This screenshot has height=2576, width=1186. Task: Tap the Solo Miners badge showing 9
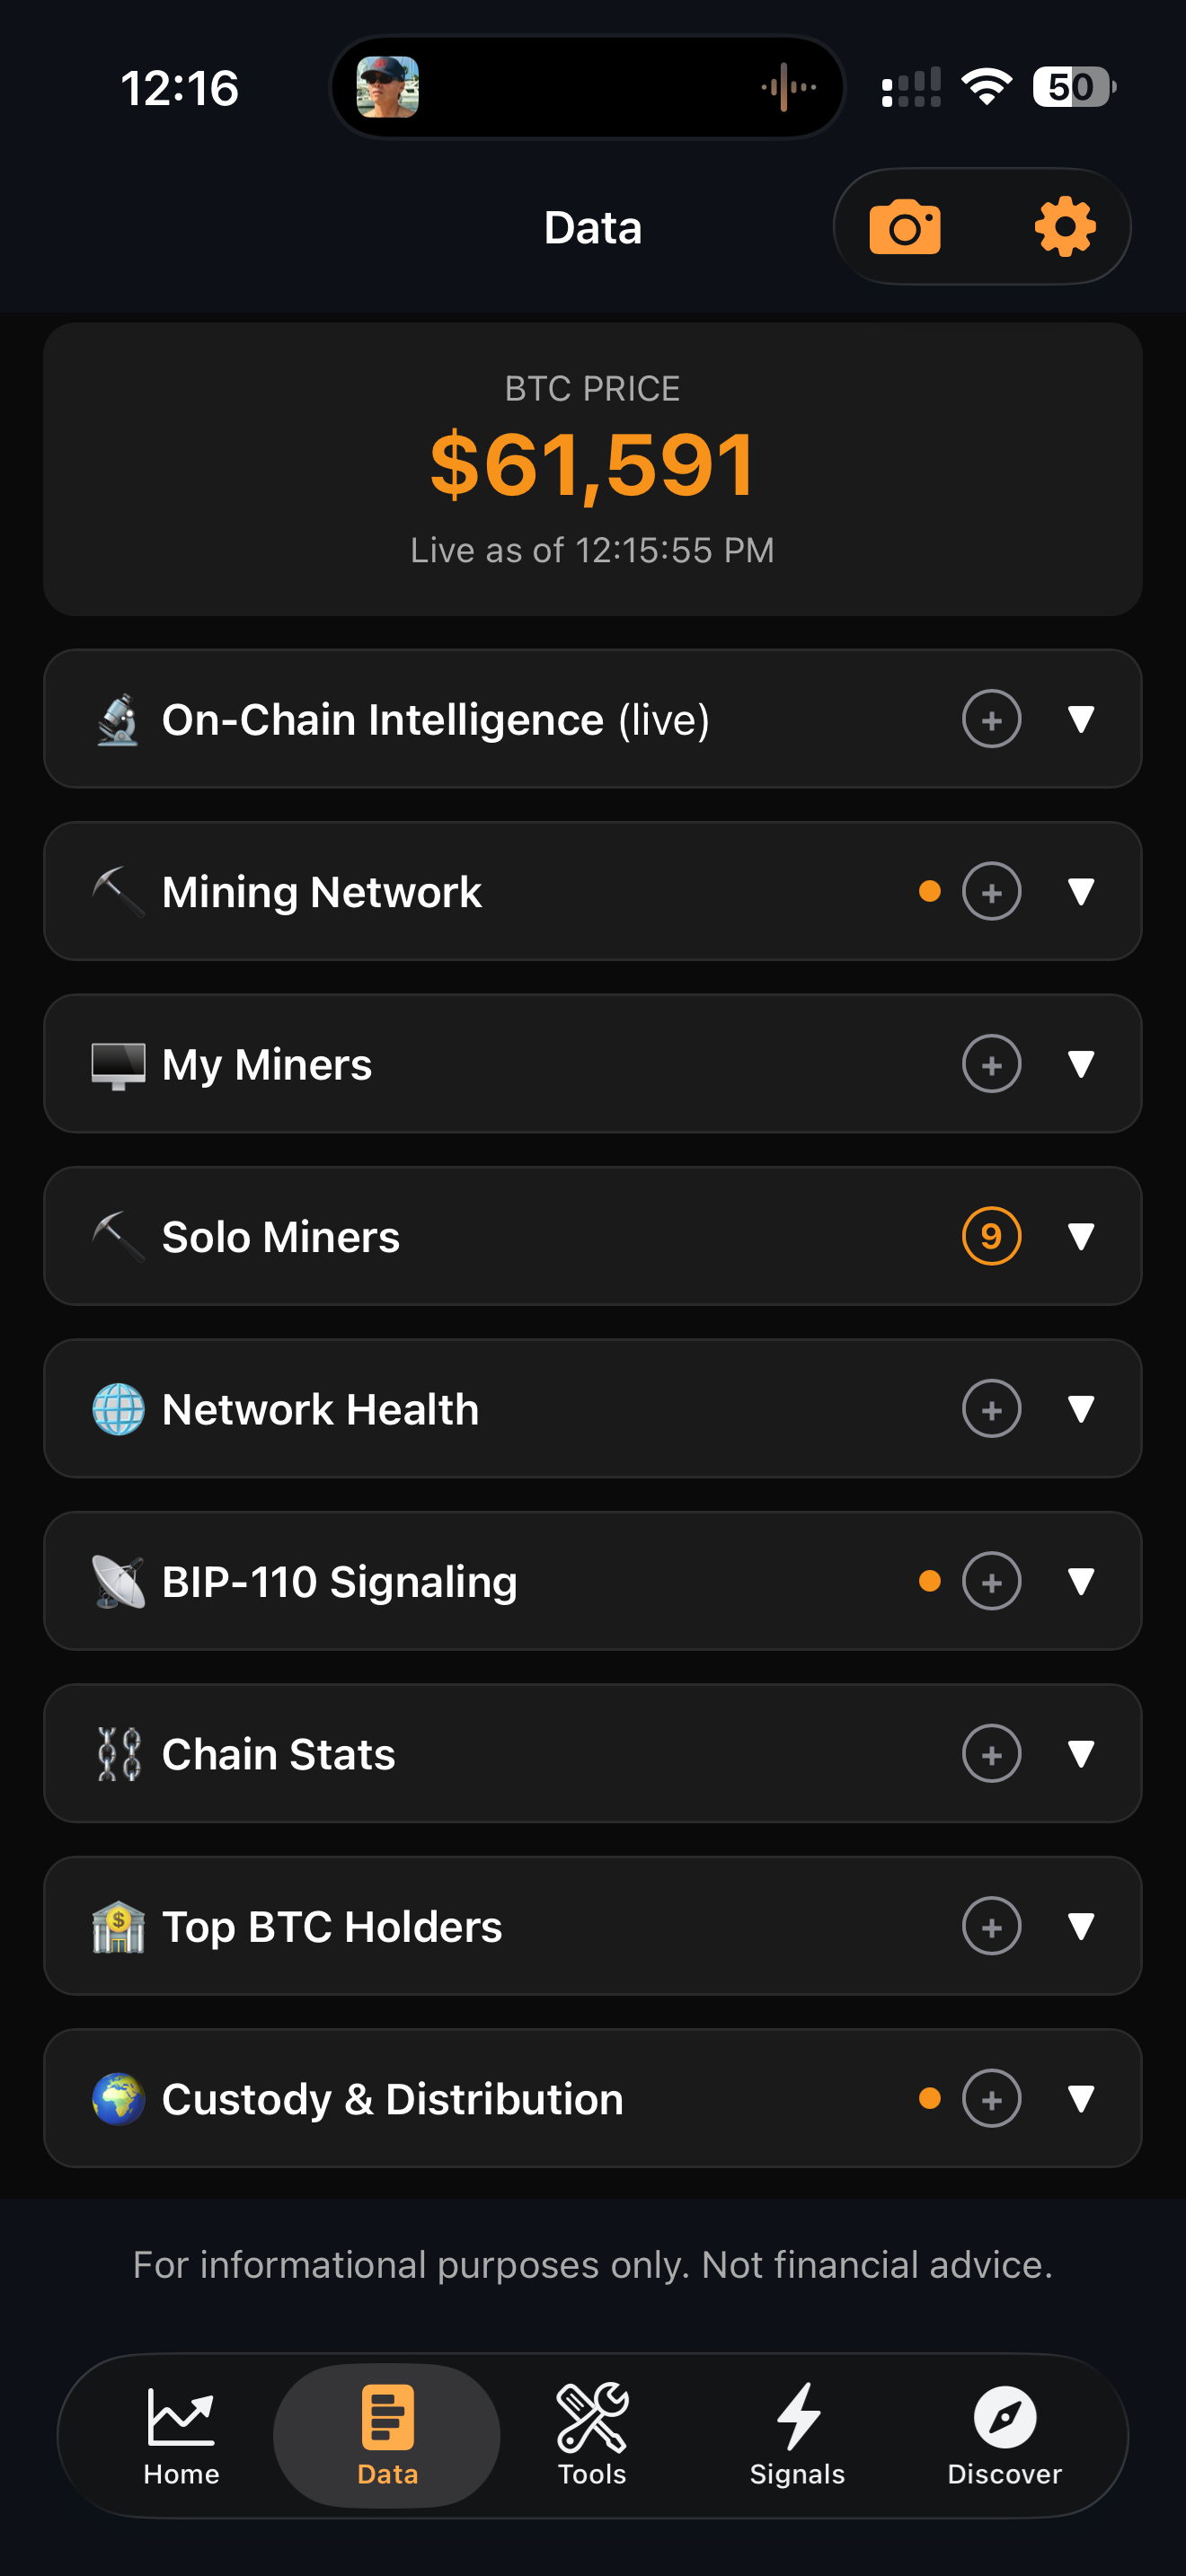pyautogui.click(x=991, y=1236)
